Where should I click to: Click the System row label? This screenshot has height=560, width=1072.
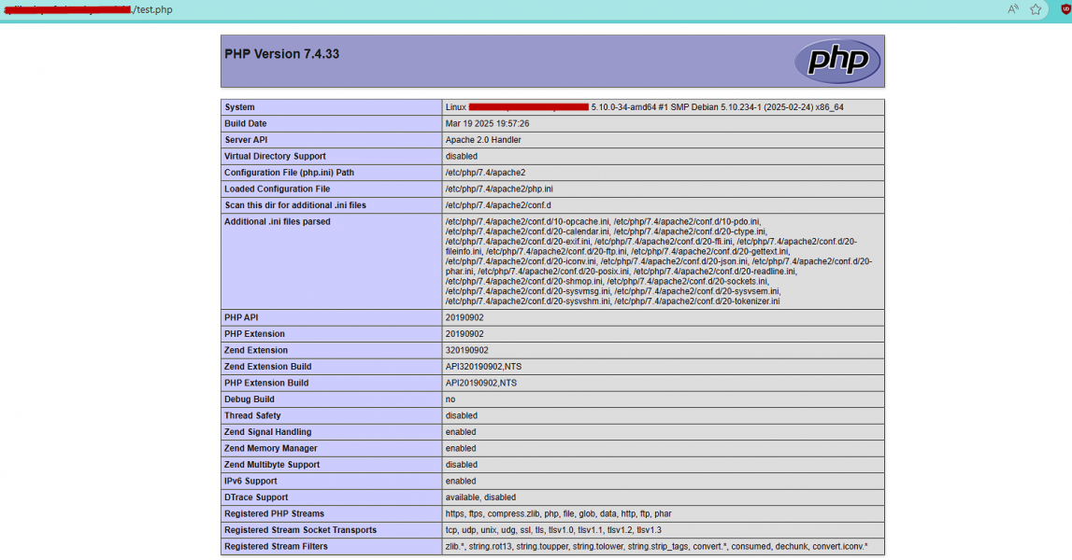(239, 107)
